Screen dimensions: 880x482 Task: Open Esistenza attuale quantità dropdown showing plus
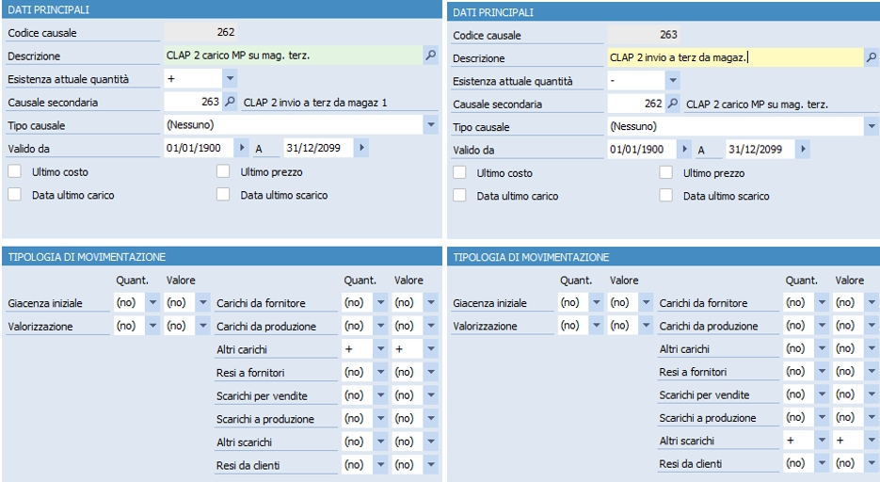[230, 78]
